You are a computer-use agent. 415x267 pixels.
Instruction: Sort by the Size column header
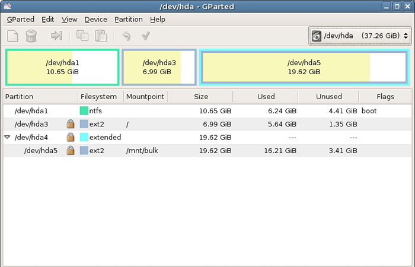(x=200, y=96)
